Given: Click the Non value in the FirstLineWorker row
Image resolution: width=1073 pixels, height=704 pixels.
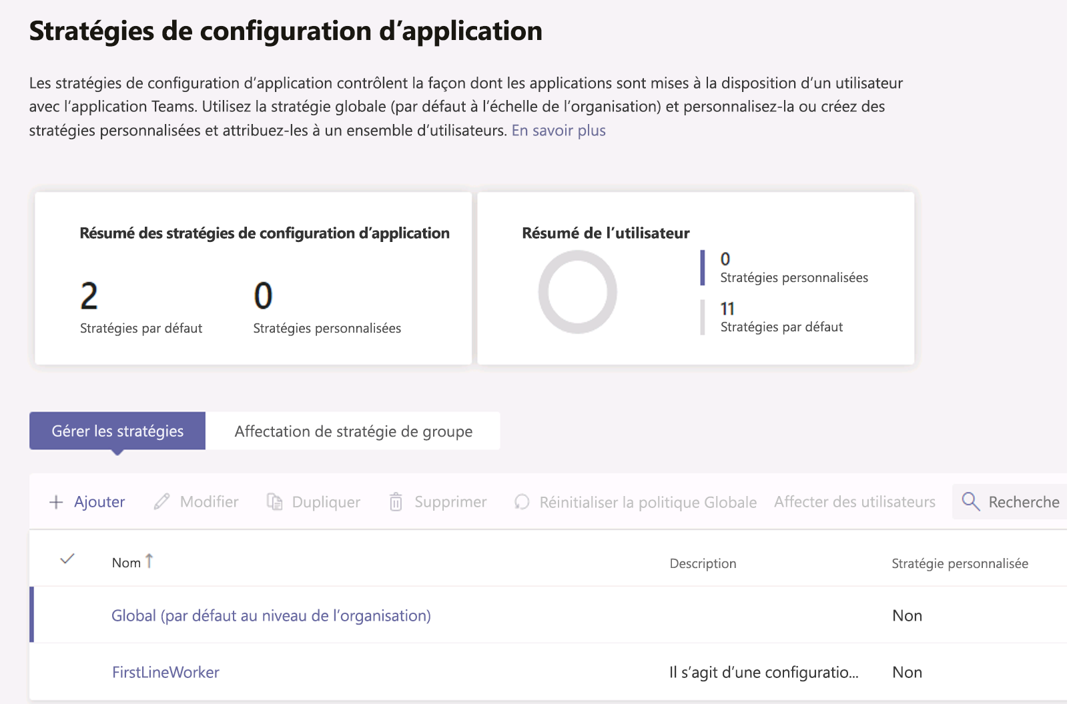Looking at the screenshot, I should [907, 673].
